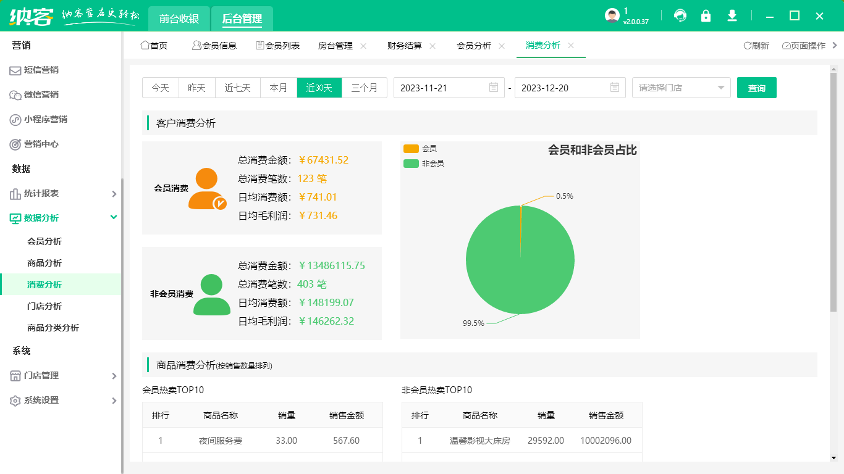
Task: Click the orange 会员消费 avatar icon
Action: point(207,189)
